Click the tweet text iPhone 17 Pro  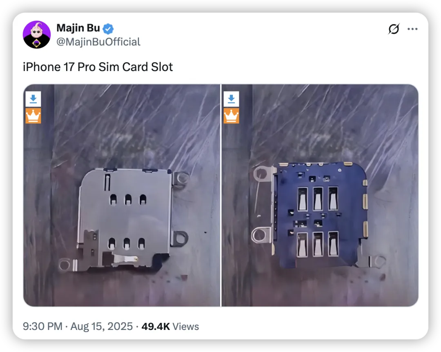click(59, 67)
